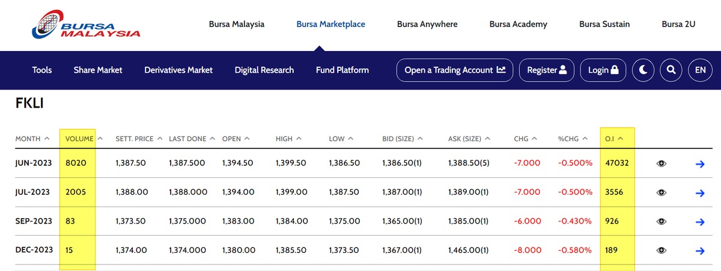Select the JUL-2023 month cell
The image size is (721, 271).
tap(34, 192)
